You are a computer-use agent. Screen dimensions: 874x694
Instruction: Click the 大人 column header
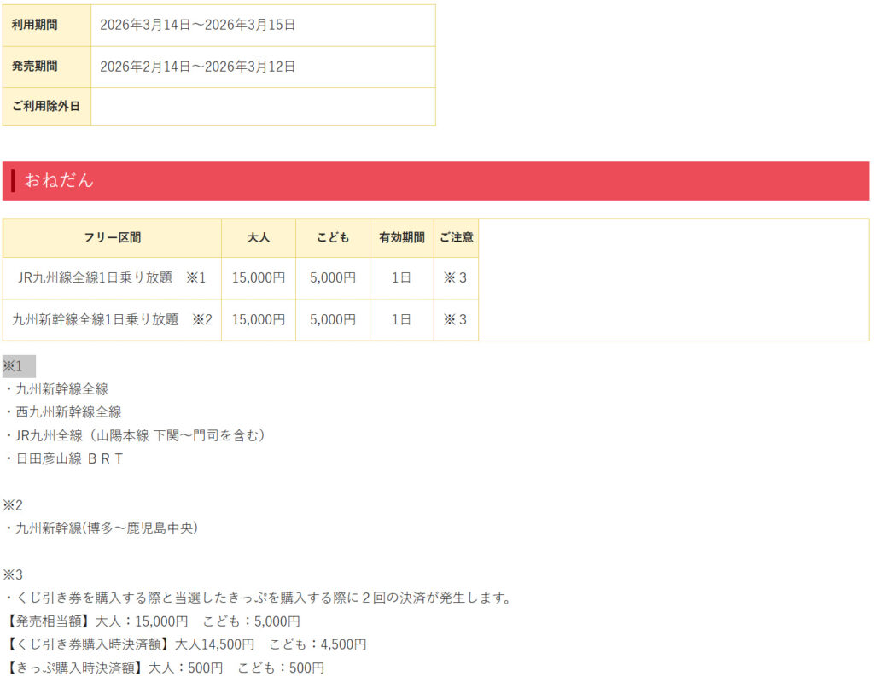coord(259,238)
